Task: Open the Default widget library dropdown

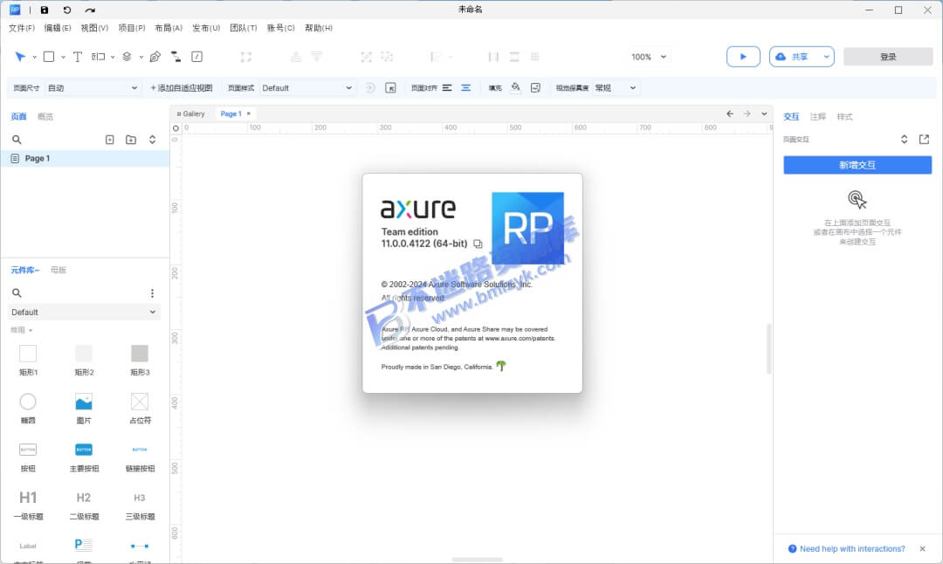Action: (x=84, y=312)
